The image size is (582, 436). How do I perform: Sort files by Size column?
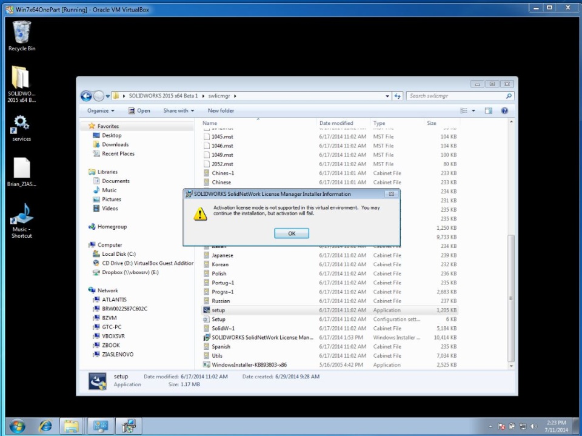coord(442,123)
